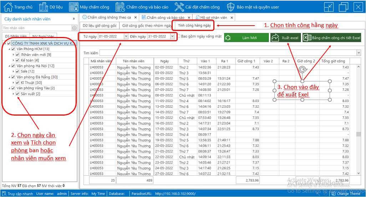Viewport: 366px width, 197px height.
Task: Toggle the Bao gồm ngày vắng mặt checkbox
Action: (179, 36)
